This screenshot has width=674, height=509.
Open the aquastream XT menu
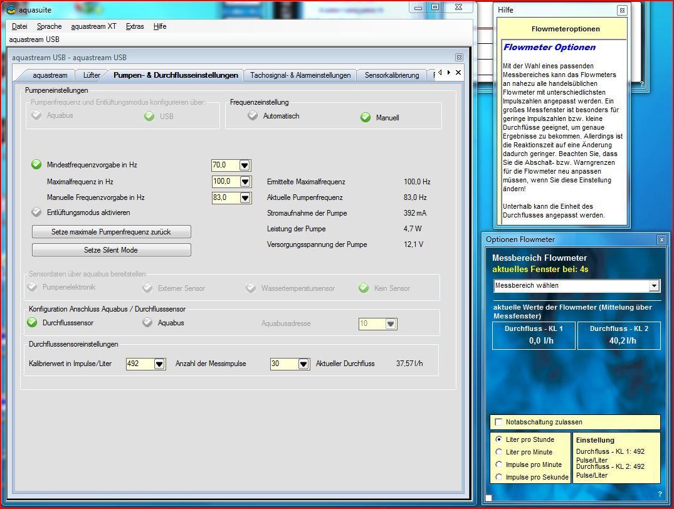point(93,26)
